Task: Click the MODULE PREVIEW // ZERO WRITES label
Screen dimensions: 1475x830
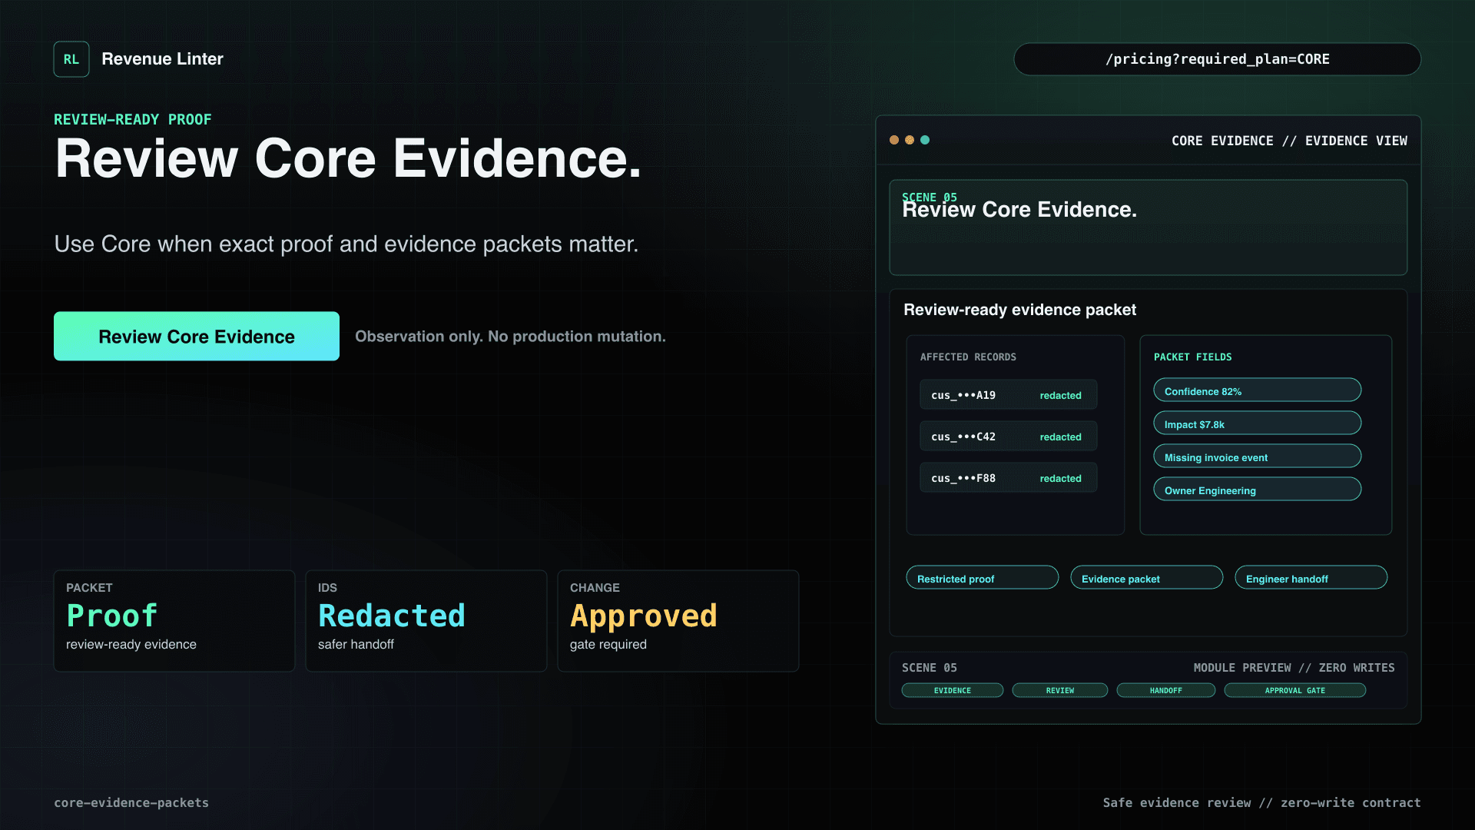Action: tap(1294, 668)
